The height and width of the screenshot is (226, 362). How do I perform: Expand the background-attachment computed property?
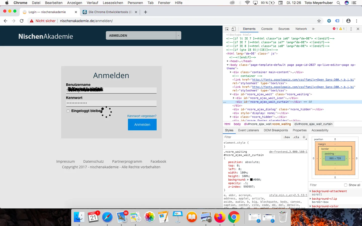(310, 191)
